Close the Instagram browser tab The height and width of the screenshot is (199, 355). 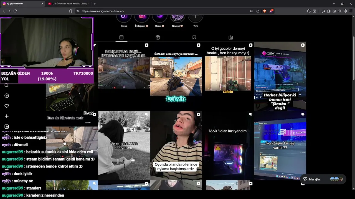[x=42, y=4]
